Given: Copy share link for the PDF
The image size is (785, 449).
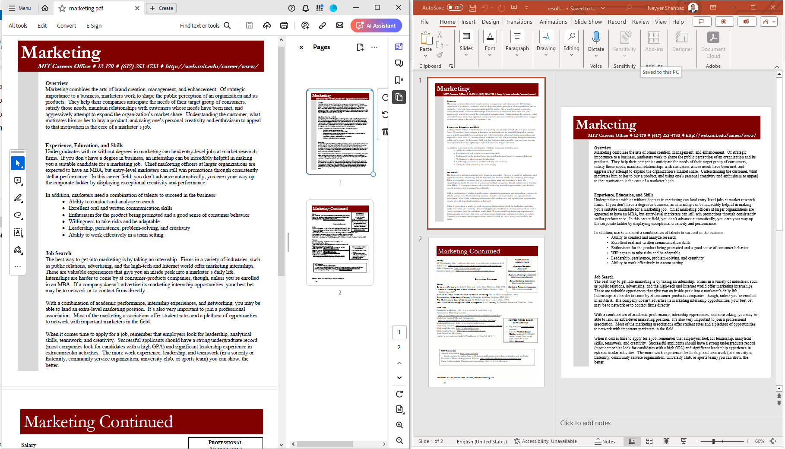Looking at the screenshot, I should [x=322, y=25].
